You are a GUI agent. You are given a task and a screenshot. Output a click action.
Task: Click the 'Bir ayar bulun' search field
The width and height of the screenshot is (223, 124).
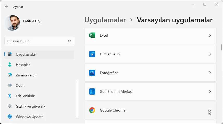(36, 41)
